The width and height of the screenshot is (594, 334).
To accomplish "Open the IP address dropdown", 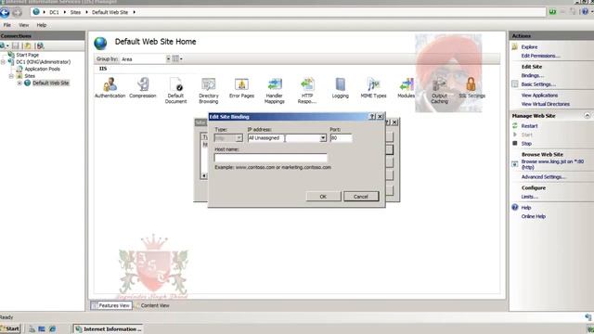I will pos(323,138).
